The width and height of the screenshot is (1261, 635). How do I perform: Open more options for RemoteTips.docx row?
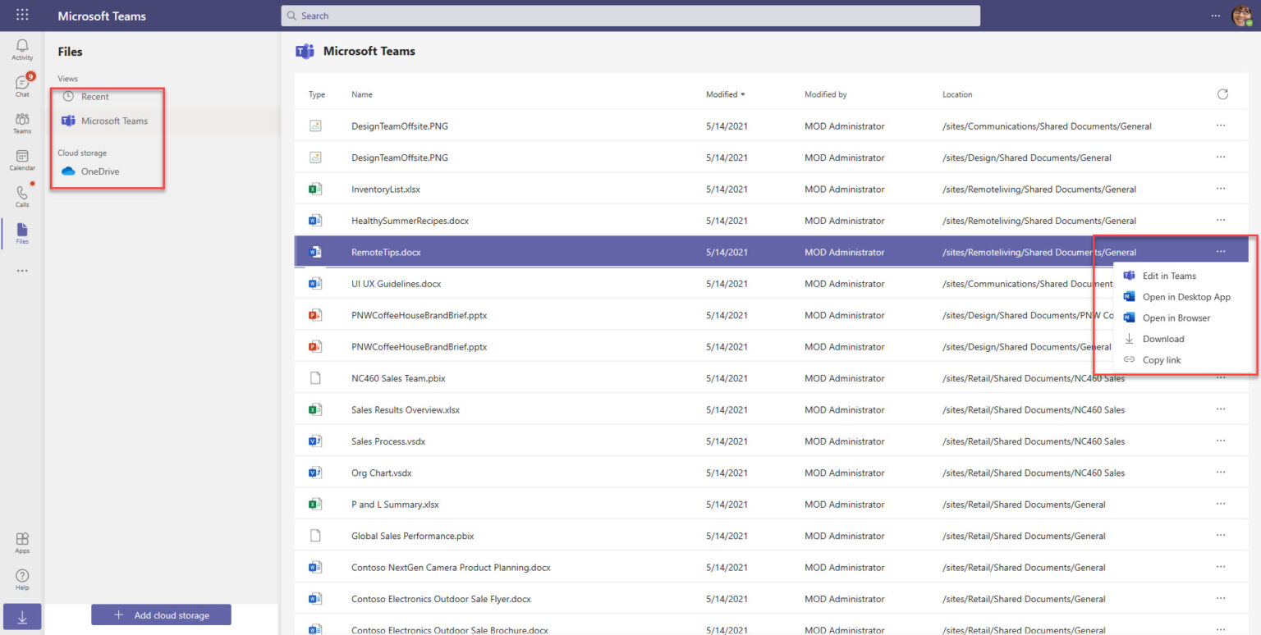1220,251
